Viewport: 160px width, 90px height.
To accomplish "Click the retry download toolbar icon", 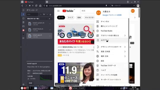I will pos(44,14).
